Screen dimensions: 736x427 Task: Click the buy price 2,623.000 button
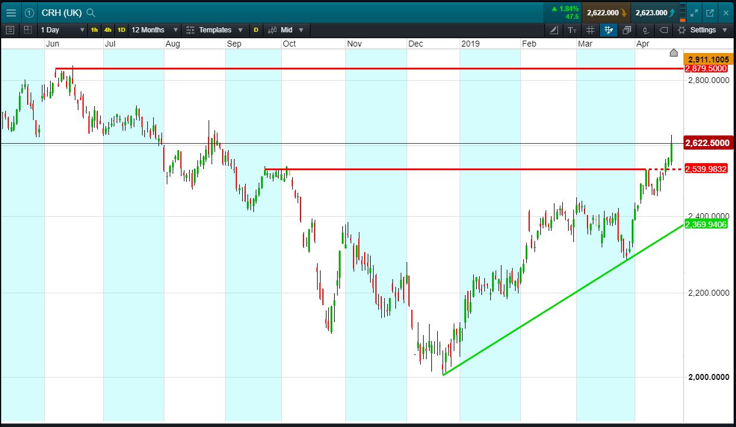(x=655, y=12)
